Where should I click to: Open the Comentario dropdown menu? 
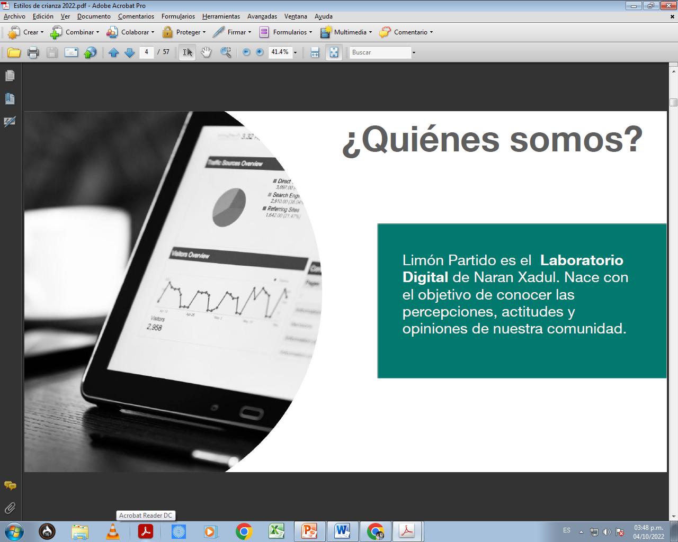tap(406, 32)
